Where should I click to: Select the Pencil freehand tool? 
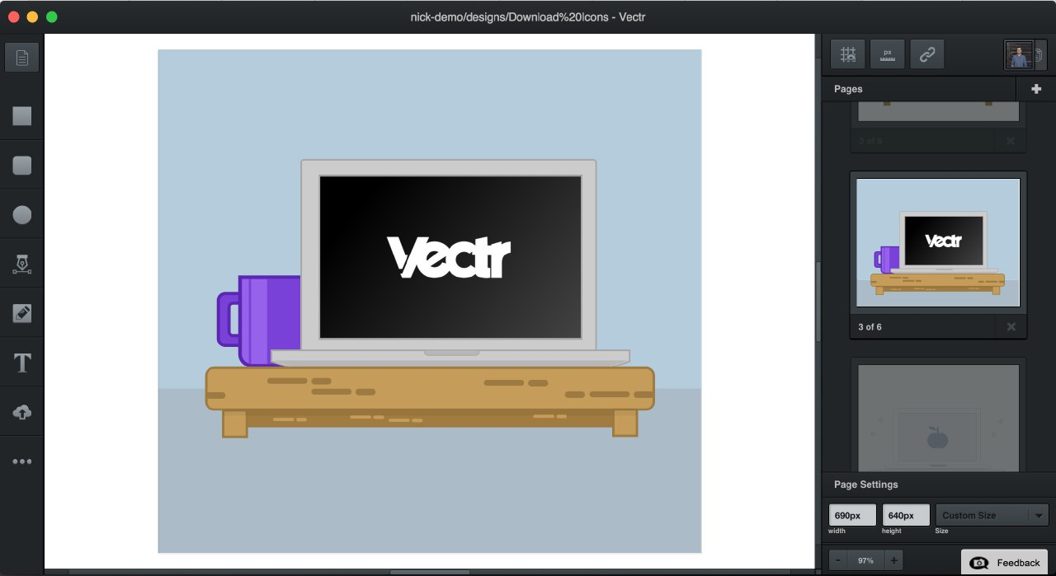(x=21, y=313)
